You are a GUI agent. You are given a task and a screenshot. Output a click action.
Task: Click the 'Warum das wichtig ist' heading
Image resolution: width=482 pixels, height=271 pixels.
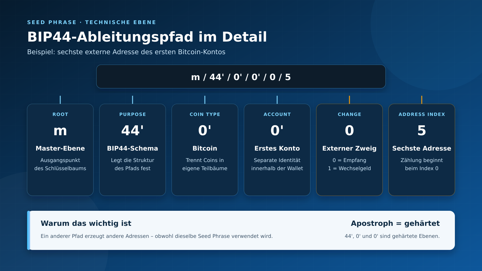pyautogui.click(x=86, y=223)
